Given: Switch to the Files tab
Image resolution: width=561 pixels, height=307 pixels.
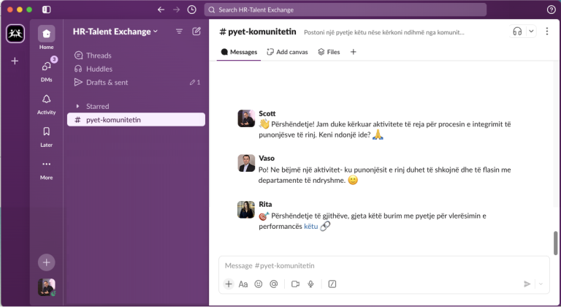Looking at the screenshot, I should (x=329, y=52).
